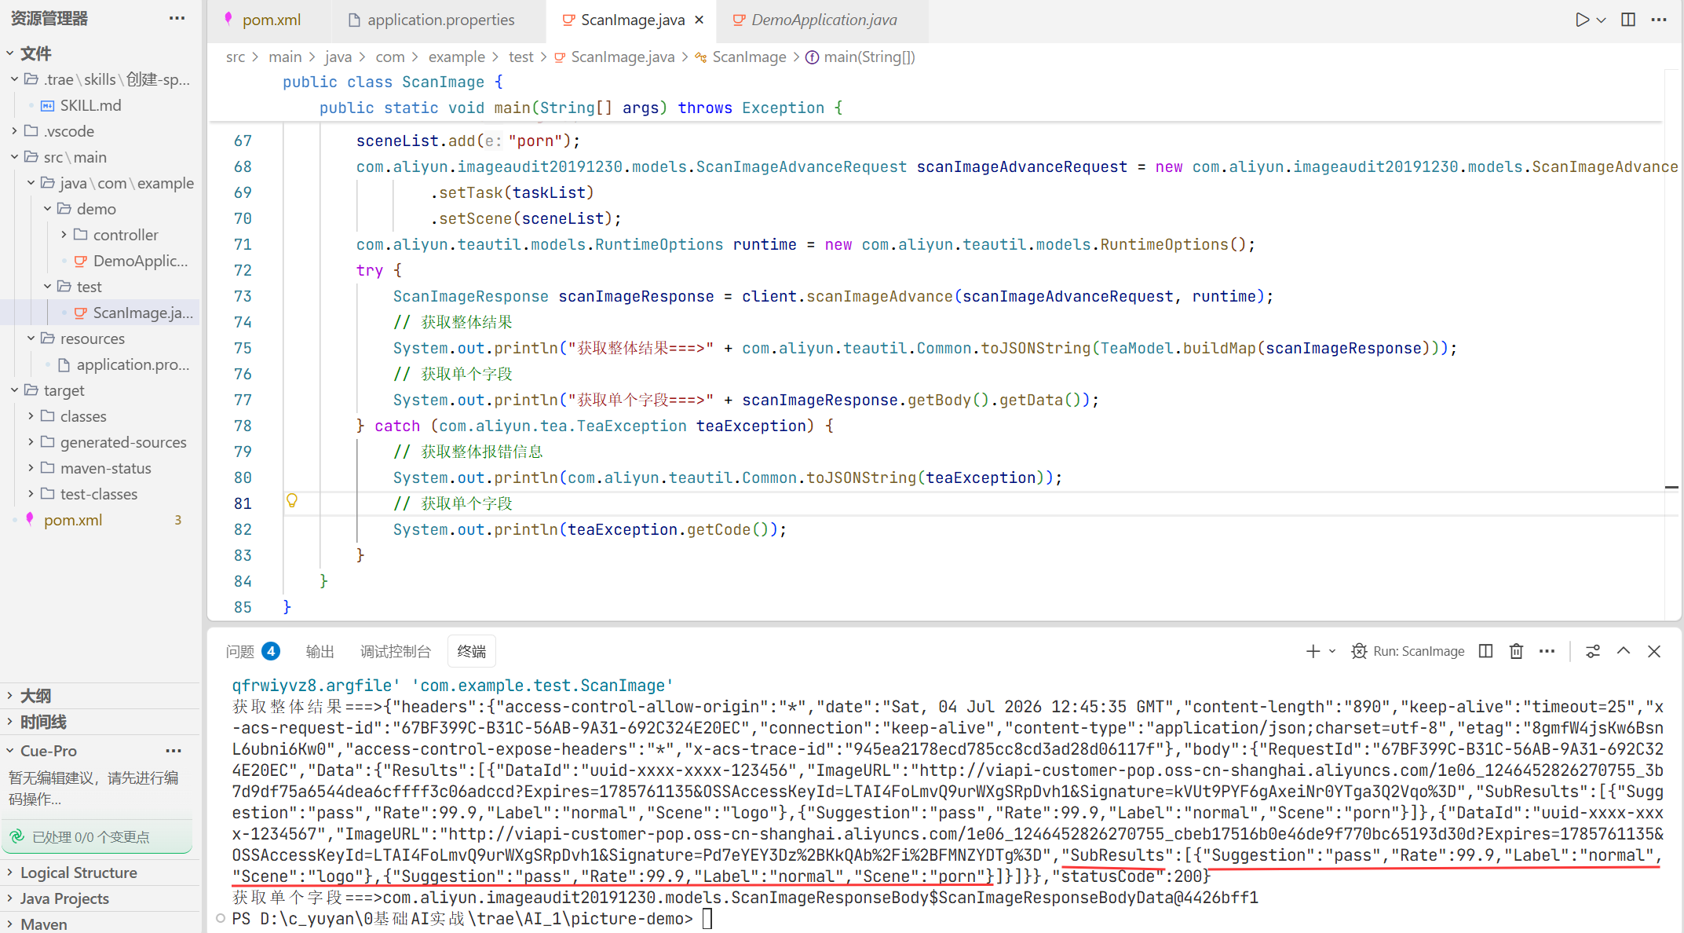Click the editor overview ruler marker

click(x=1672, y=488)
